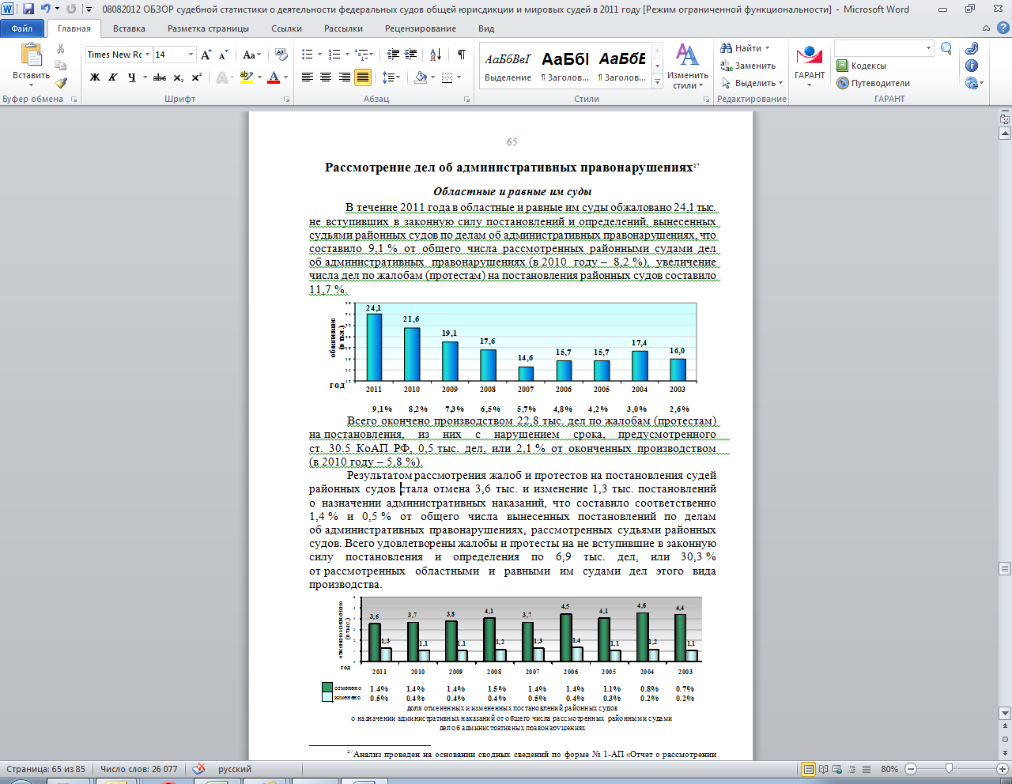1012x784 pixels.
Task: Toggle italic (К) formatting
Action: tap(113, 77)
